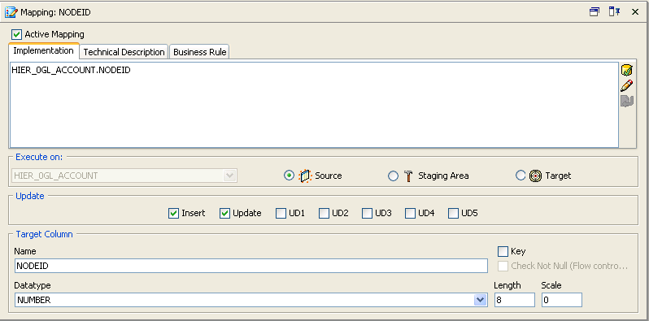Click the Check Not Null checkbox
This screenshot has width=649, height=321.
tap(503, 266)
